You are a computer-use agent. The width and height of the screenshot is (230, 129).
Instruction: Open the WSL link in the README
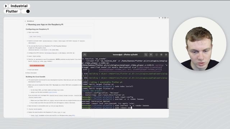pyautogui.click(x=73, y=115)
